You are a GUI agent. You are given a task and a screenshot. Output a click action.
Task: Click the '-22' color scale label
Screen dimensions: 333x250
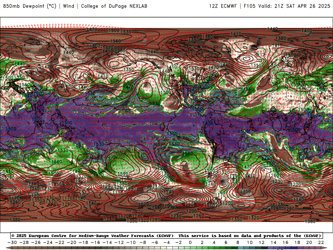click(x=60, y=242)
